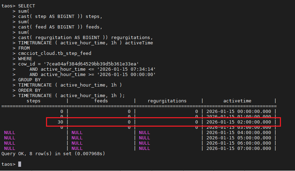Click the activetime column header
This screenshot has width=295, height=171.
pyautogui.click(x=237, y=101)
